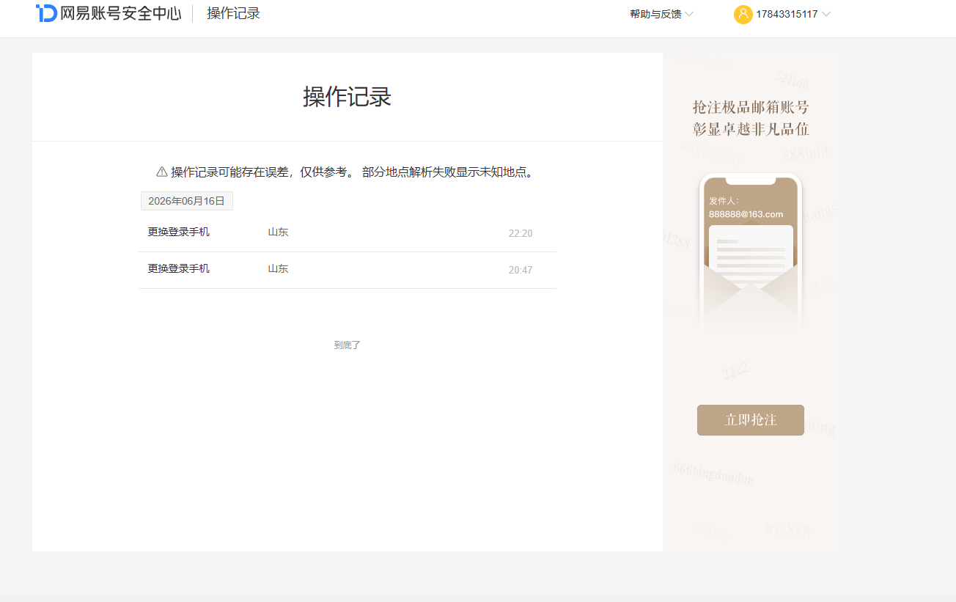Select the 2026年06月16日 date label
Screen dimensions: 956x602
[187, 201]
